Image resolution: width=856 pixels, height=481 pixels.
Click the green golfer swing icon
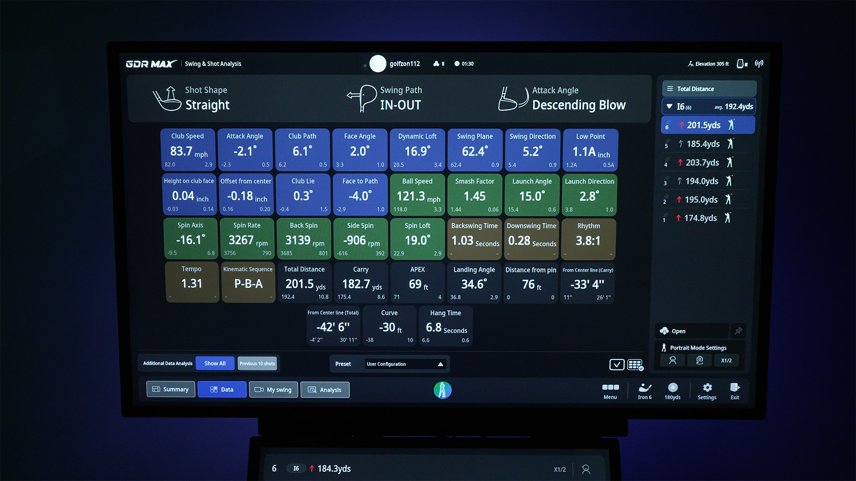443,390
